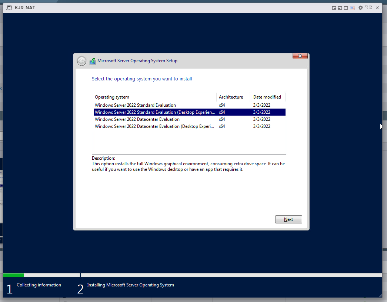Screen dimensions: 387x302
Task: Click the US flag keyboard layout icon
Action: coord(352,8)
